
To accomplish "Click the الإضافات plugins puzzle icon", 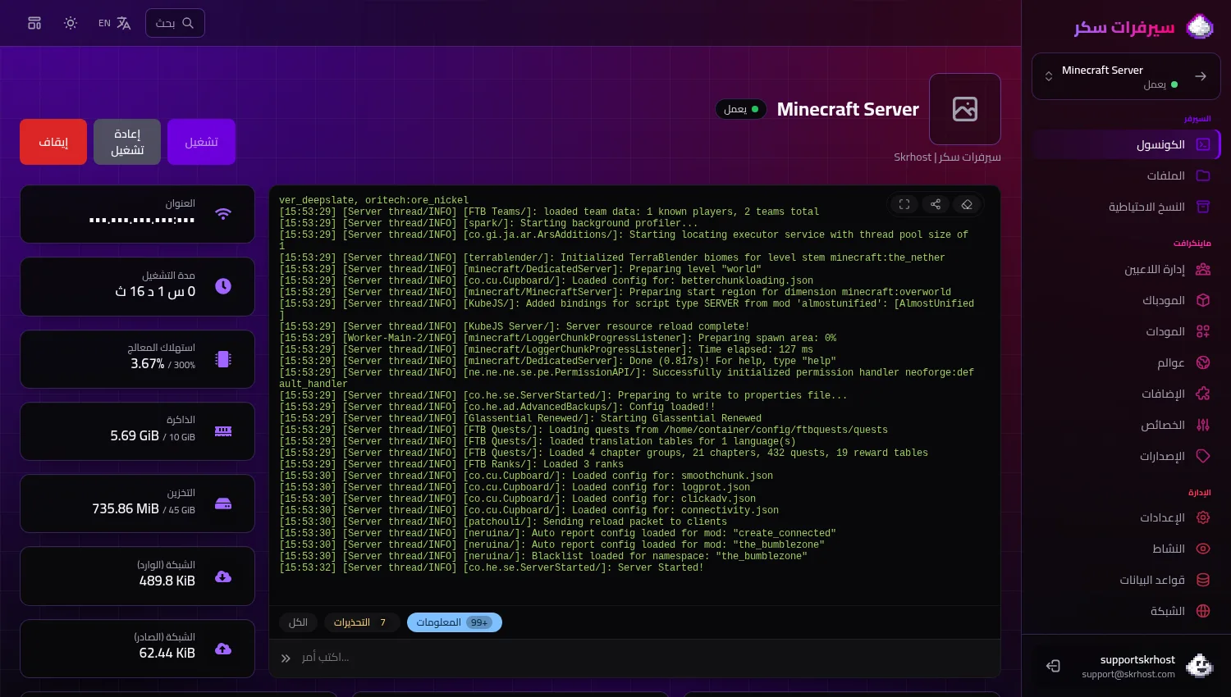I will pos(1203,394).
